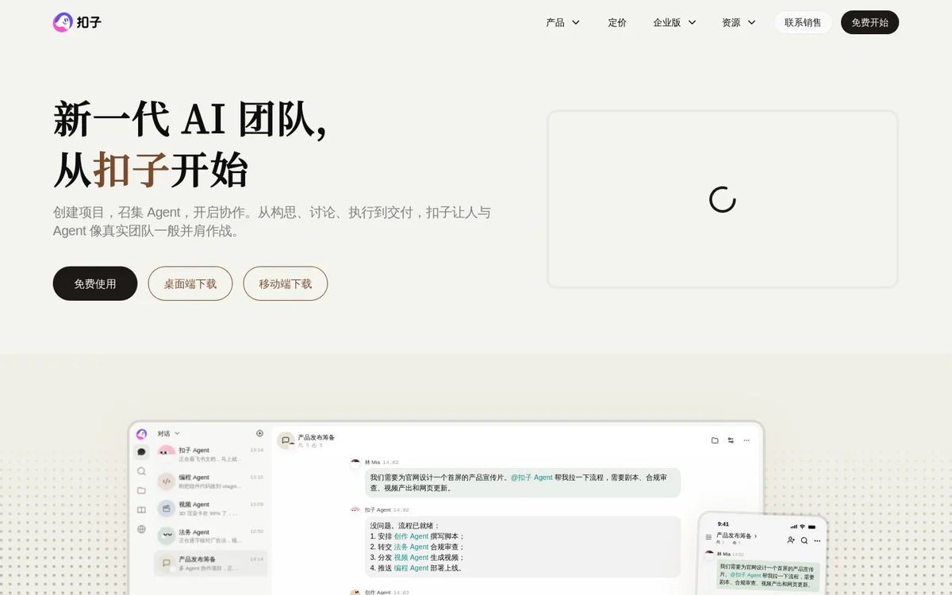Image resolution: width=952 pixels, height=595 pixels.
Task: Click the three-dot icon in the phone preview
Action: (x=817, y=541)
